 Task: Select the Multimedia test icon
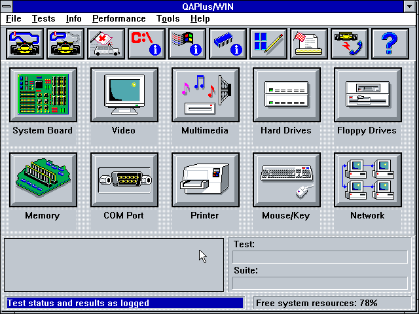[206, 95]
